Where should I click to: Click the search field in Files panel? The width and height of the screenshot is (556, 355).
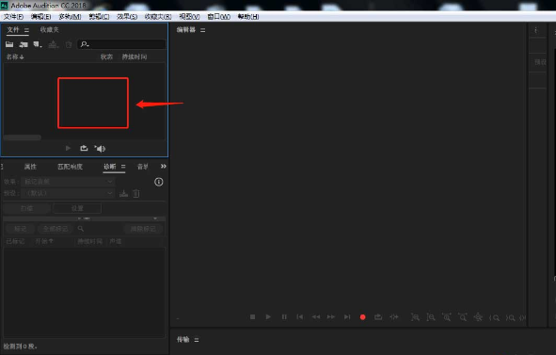tap(121, 44)
